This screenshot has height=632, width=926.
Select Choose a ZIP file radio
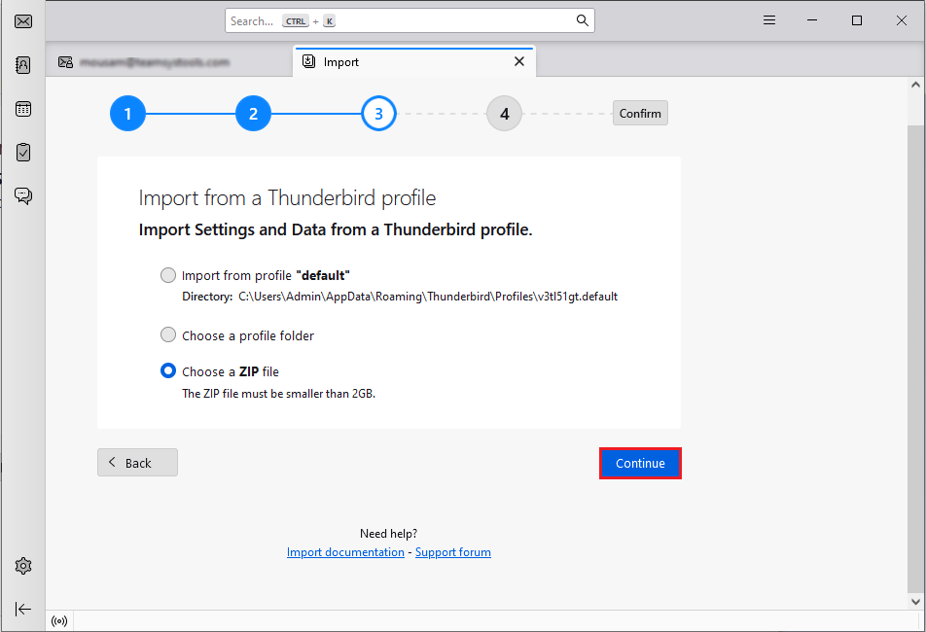click(x=168, y=370)
